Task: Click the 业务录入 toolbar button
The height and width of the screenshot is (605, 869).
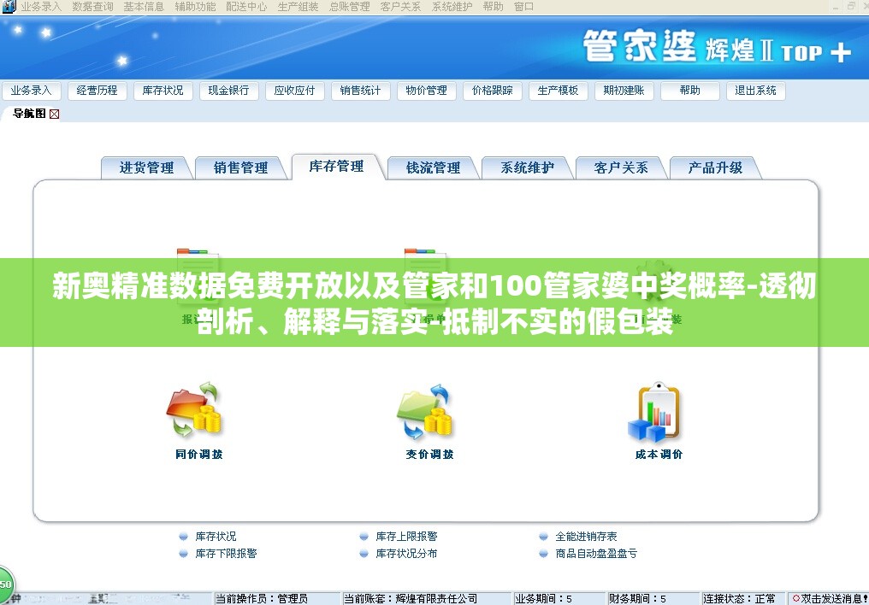Action: pos(31,91)
